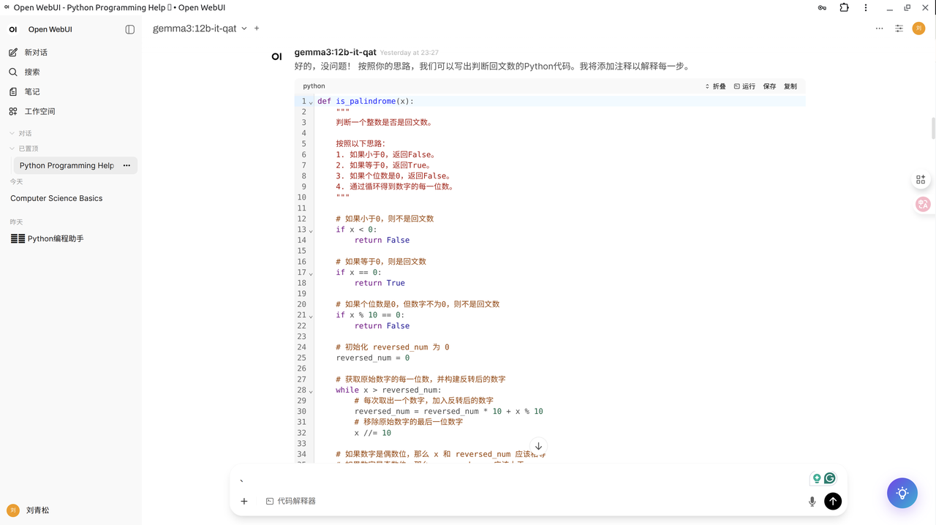Click the 今天 date heading in sidebar

point(16,181)
